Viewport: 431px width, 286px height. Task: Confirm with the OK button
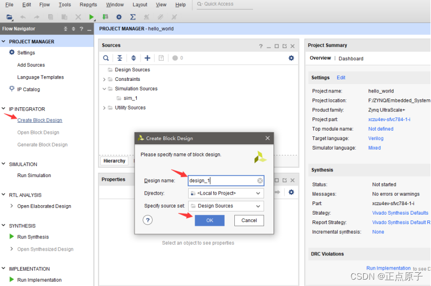tap(210, 220)
